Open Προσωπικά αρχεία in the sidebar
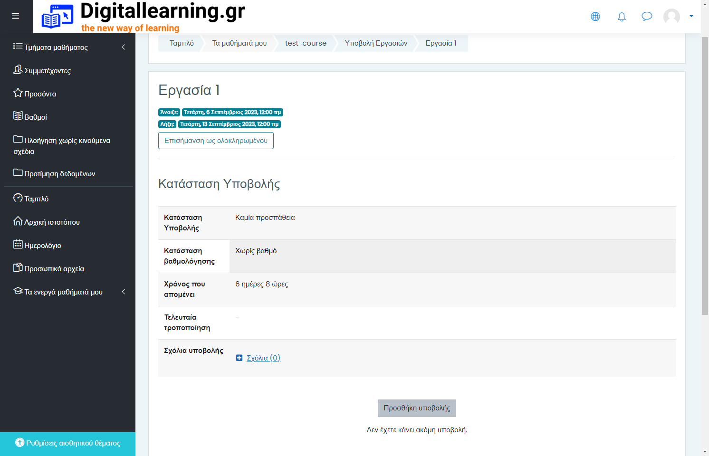The image size is (709, 456). point(54,269)
